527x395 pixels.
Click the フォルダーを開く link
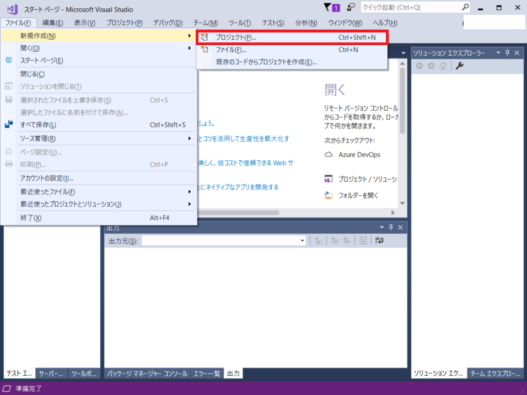(x=358, y=196)
